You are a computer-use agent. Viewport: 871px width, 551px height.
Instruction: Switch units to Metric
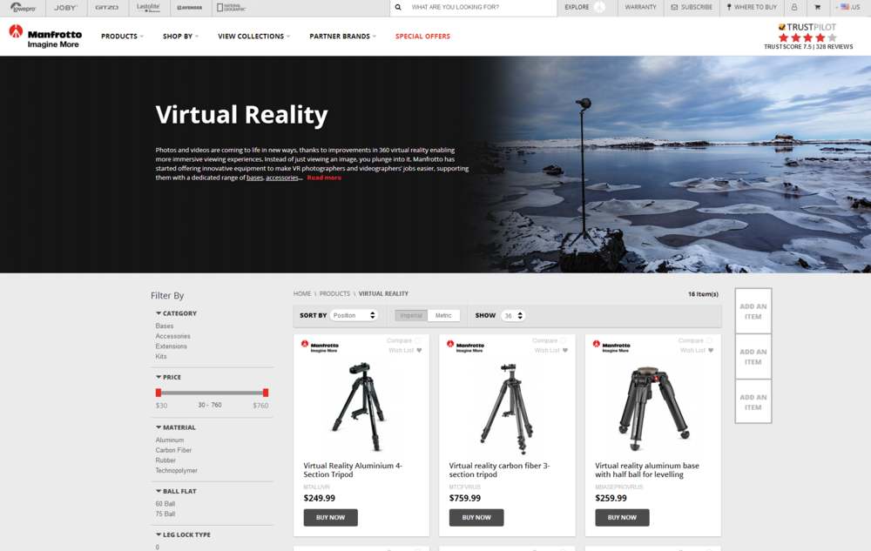[443, 316]
